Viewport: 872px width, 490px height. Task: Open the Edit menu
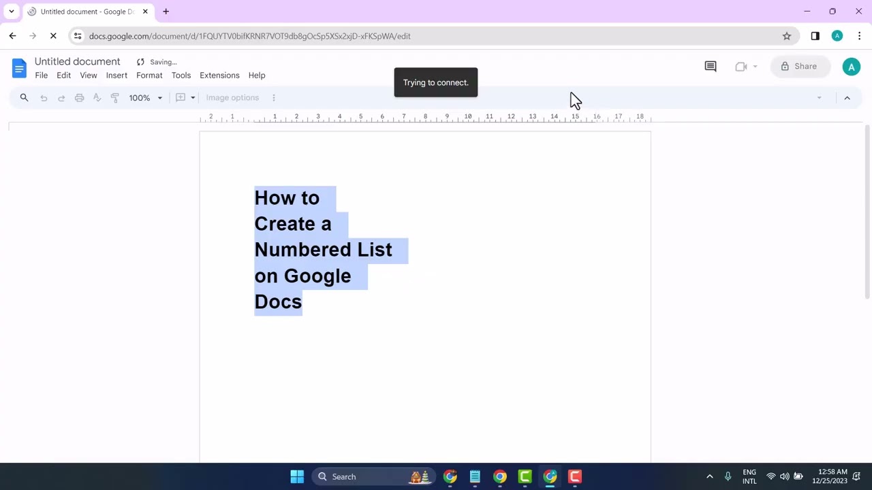pyautogui.click(x=63, y=76)
